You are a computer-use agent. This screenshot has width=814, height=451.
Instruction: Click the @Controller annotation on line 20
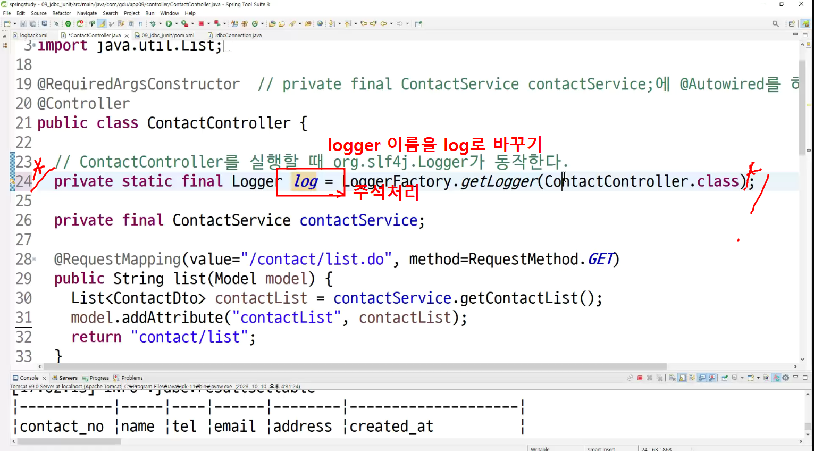(x=83, y=104)
